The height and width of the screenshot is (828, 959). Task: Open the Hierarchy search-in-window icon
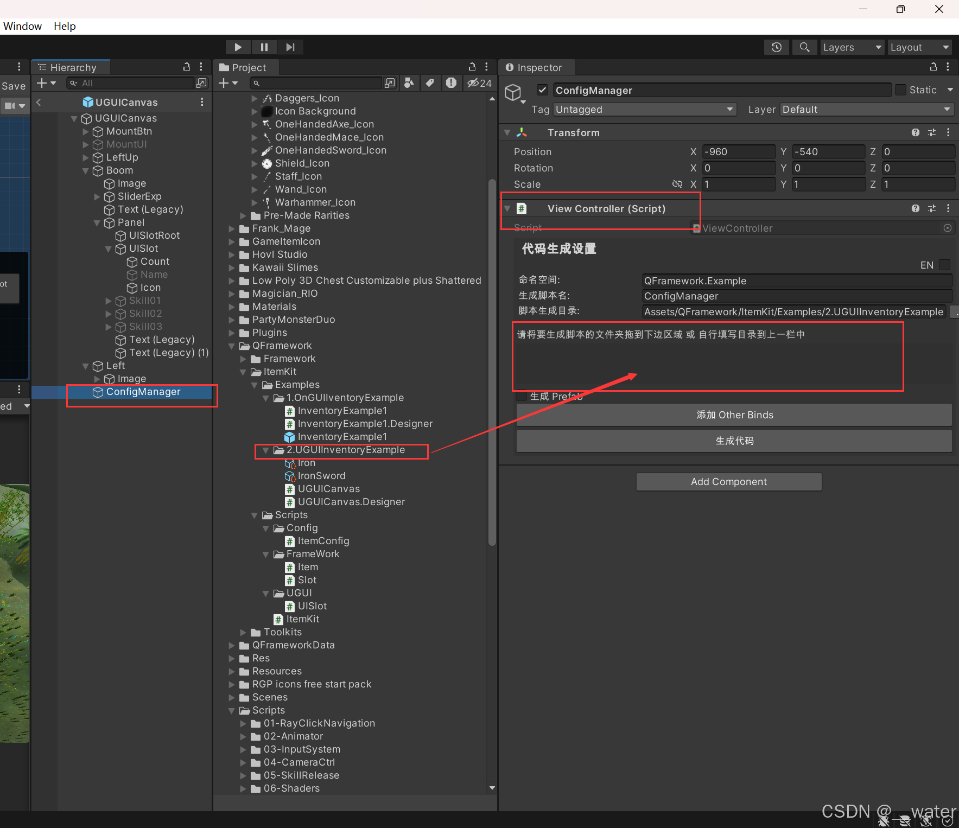pos(201,83)
